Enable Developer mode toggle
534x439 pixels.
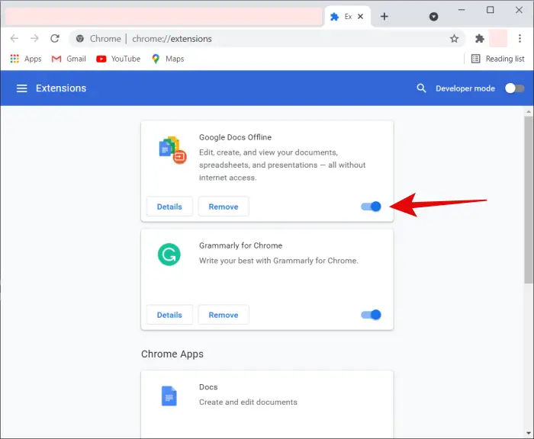coord(514,88)
